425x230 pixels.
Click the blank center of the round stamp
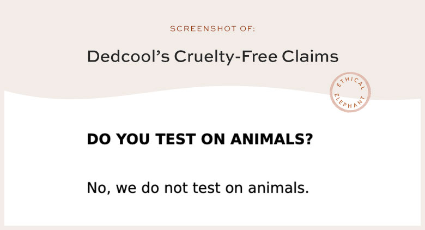point(350,92)
